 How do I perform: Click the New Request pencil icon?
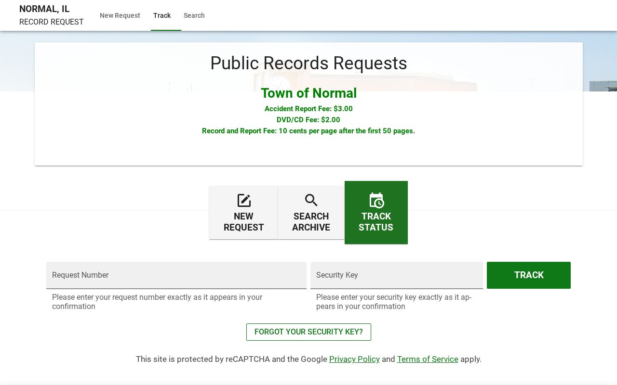click(244, 200)
